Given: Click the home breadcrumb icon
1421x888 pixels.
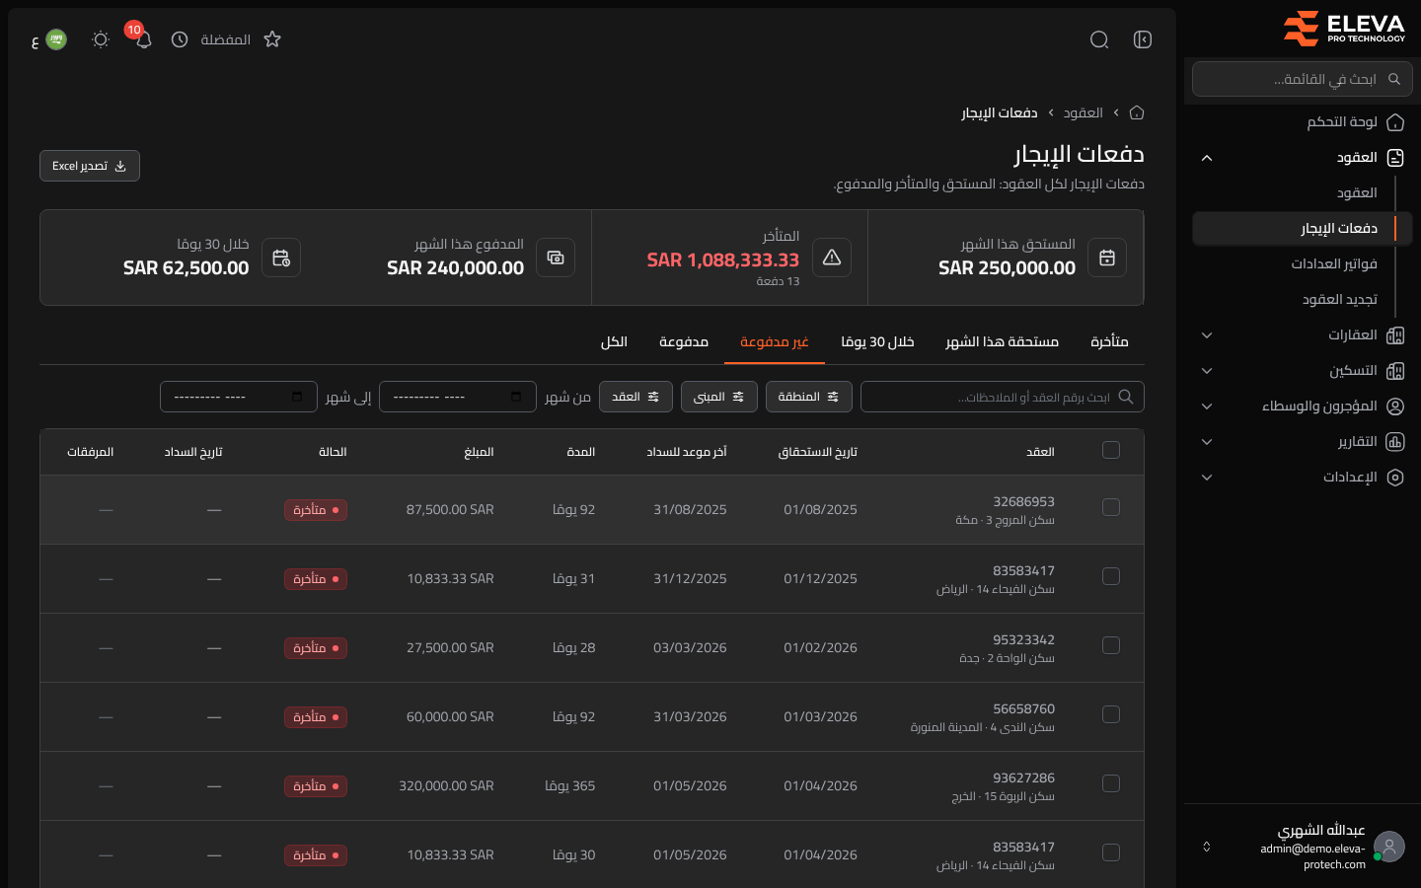Looking at the screenshot, I should 1137,112.
